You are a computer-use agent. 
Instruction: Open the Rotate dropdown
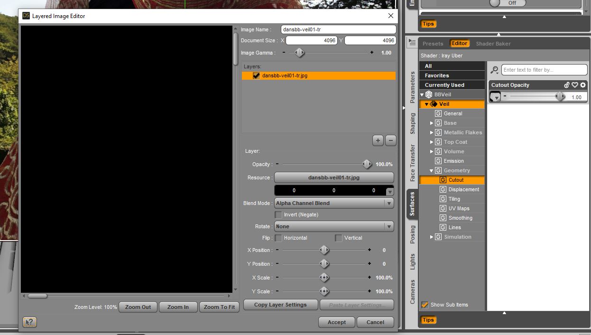334,226
